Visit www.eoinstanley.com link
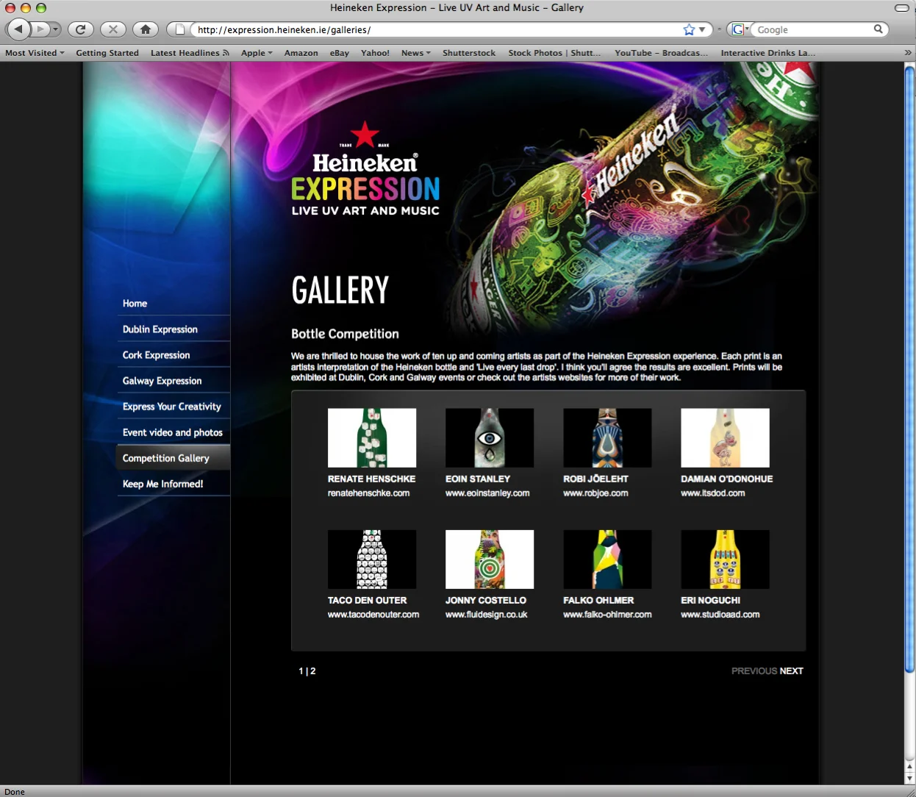 [x=487, y=493]
